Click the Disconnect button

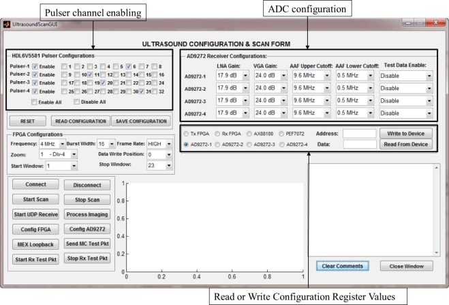[x=87, y=185]
